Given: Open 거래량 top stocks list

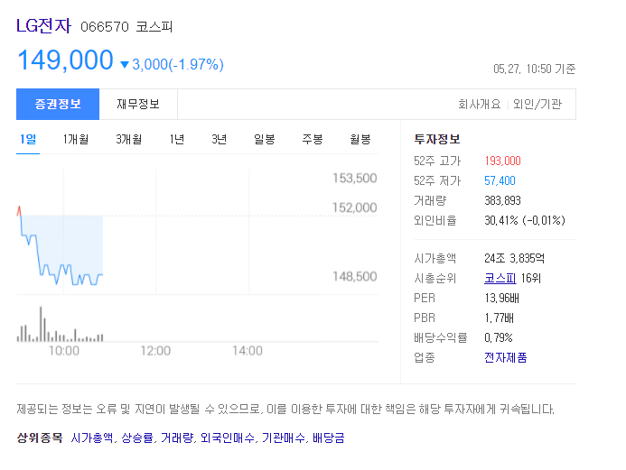Looking at the screenshot, I should pos(177,438).
